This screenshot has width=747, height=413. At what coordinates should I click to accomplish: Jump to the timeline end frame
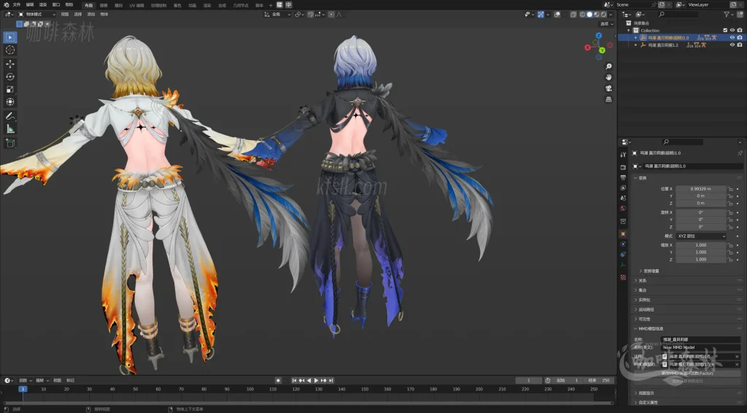tap(331, 380)
